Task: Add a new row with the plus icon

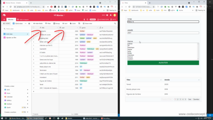Action: (x=34, y=91)
